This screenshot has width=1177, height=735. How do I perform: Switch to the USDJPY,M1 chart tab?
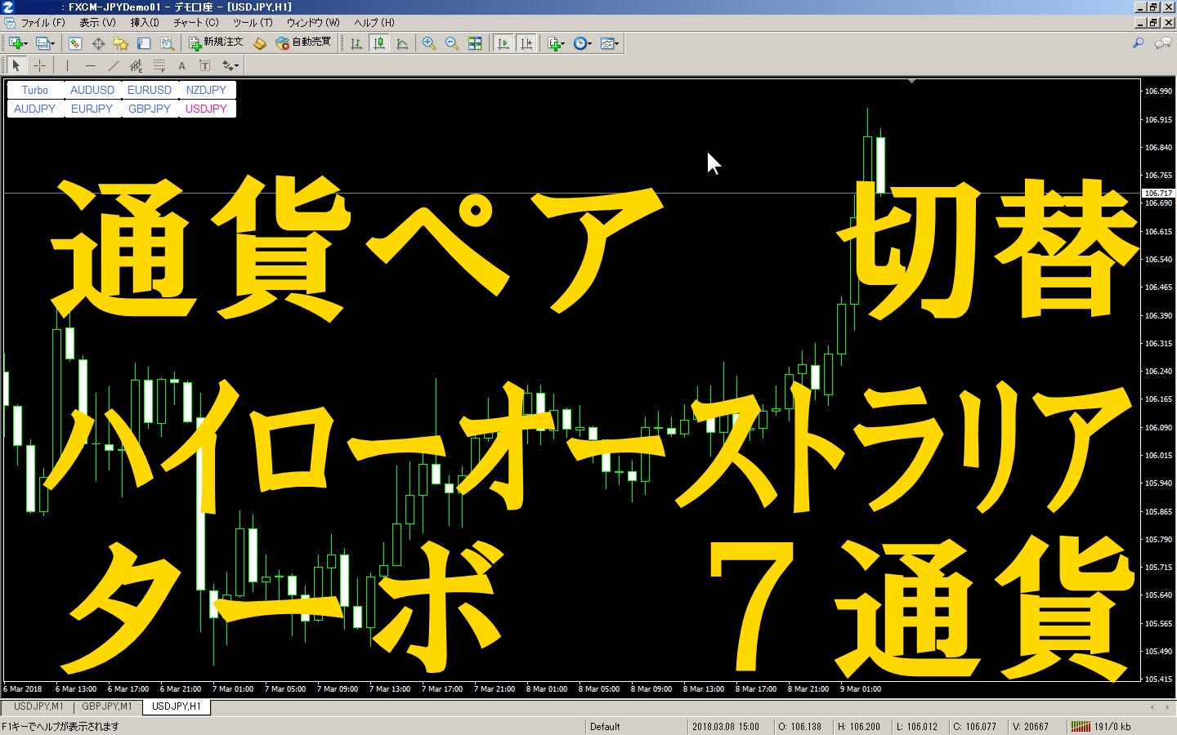pyautogui.click(x=38, y=706)
